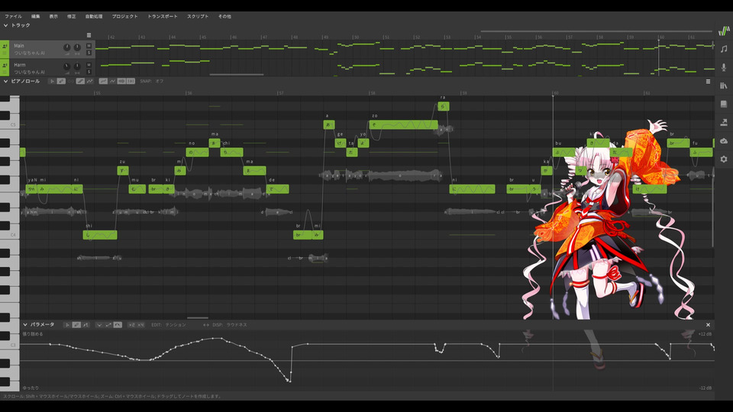Screen dimensions: 733x412
Task: Adjust the Main track volume knob
Action: (67, 47)
